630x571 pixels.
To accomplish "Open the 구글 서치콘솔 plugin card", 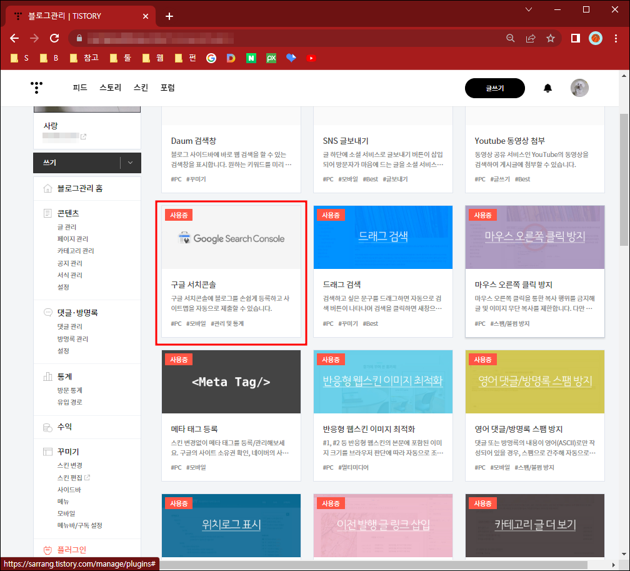I will click(x=231, y=272).
